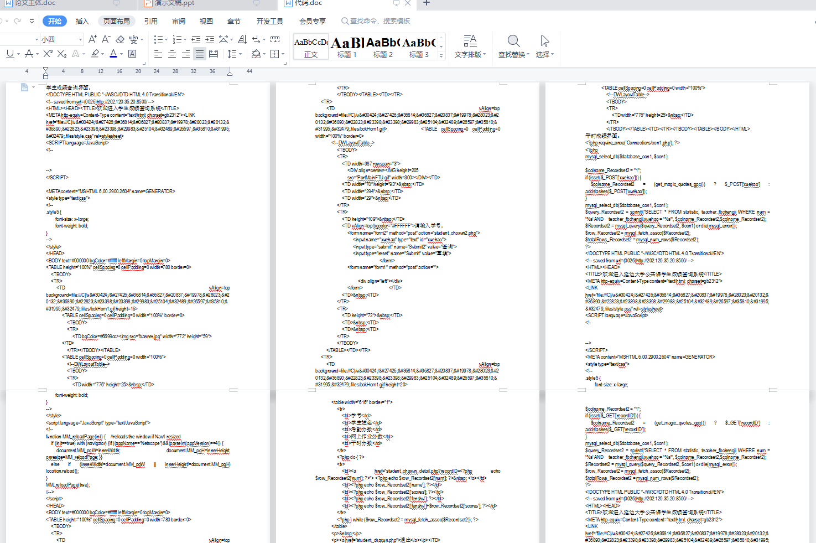816x543 pixels.
Task: Expand line spacing options arrow
Action: point(240,54)
